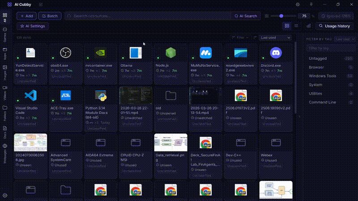This screenshot has width=358, height=201.
Task: Switch to list view
Action: (296, 26)
